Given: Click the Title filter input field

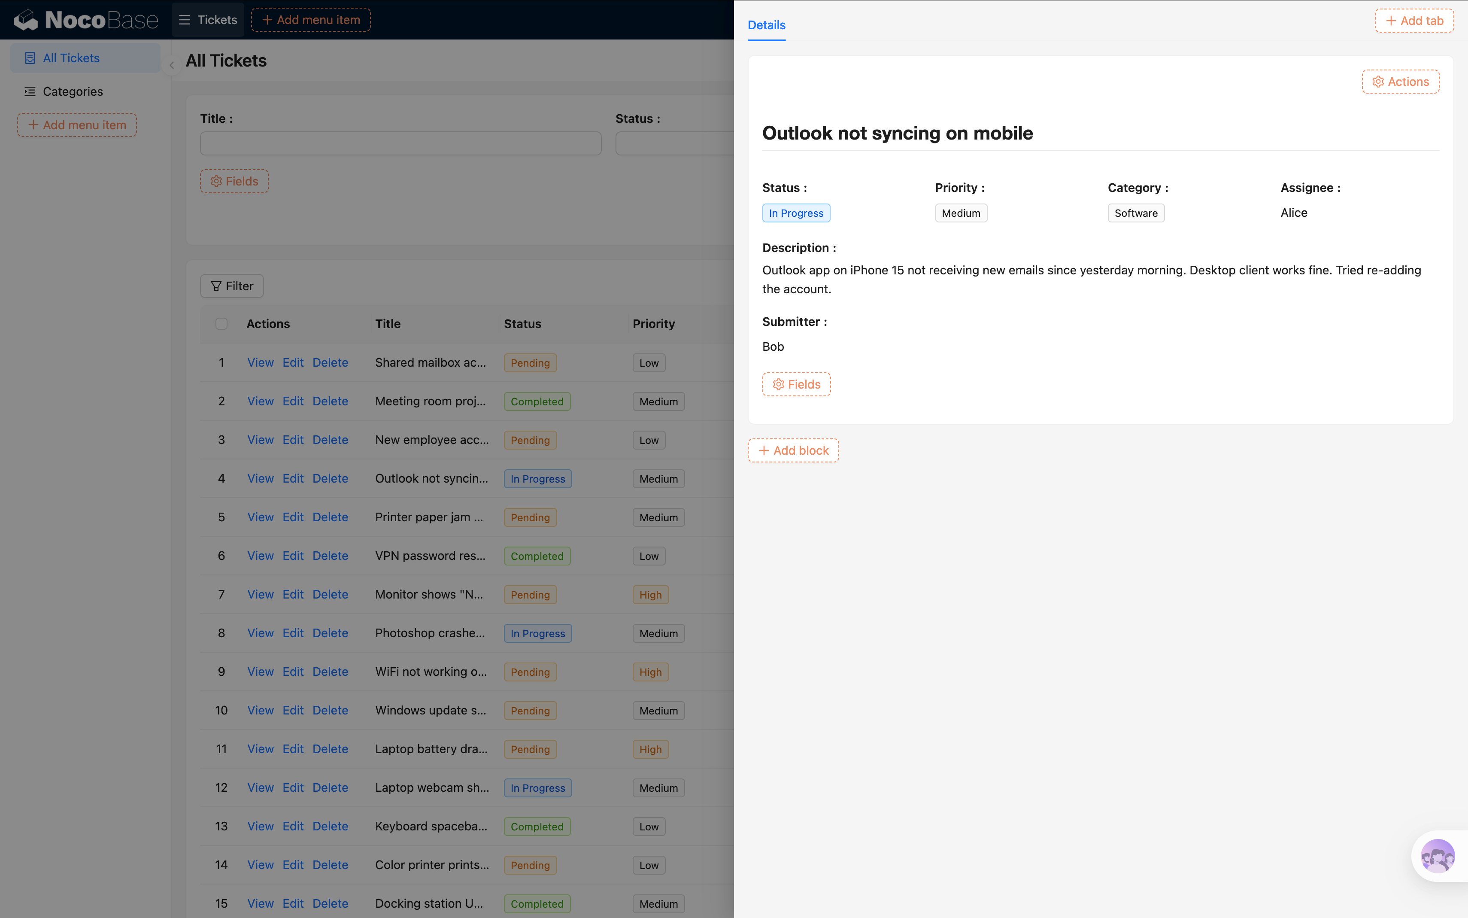Looking at the screenshot, I should click(x=400, y=143).
